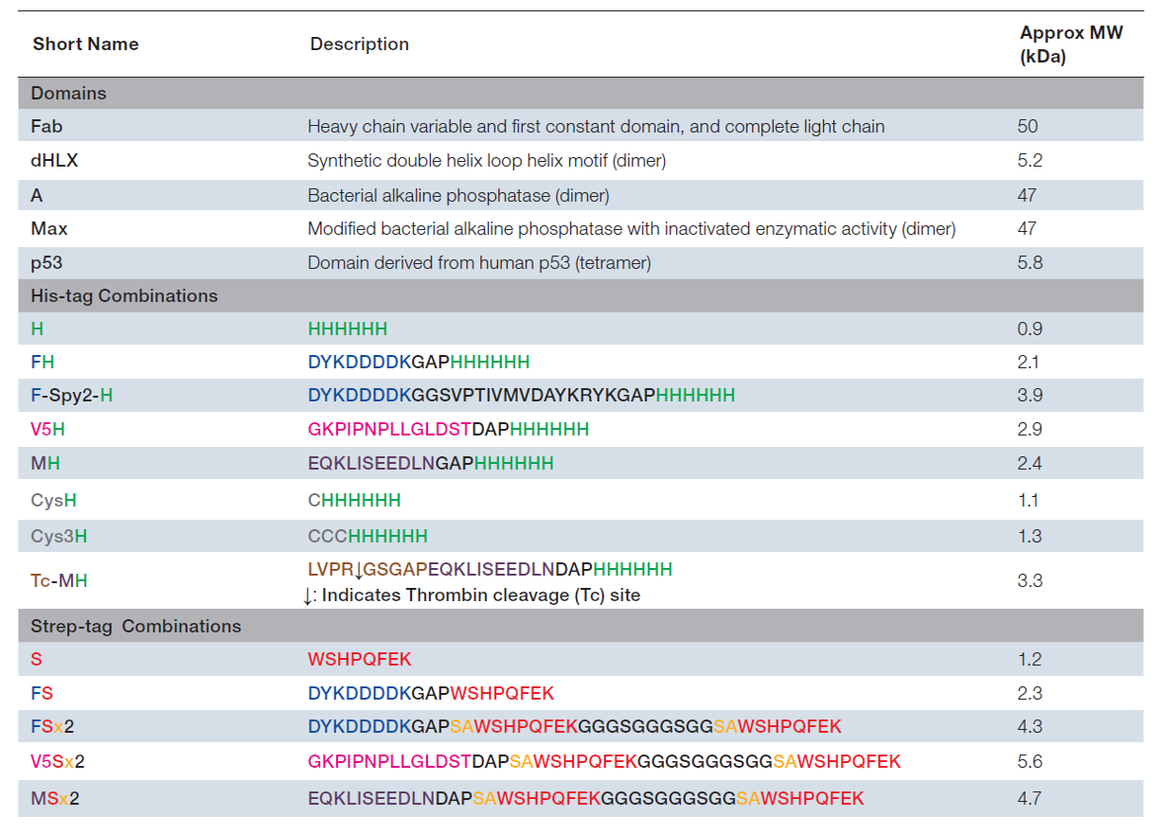
Task: Select the 'Domains' section heading
Action: point(69,94)
